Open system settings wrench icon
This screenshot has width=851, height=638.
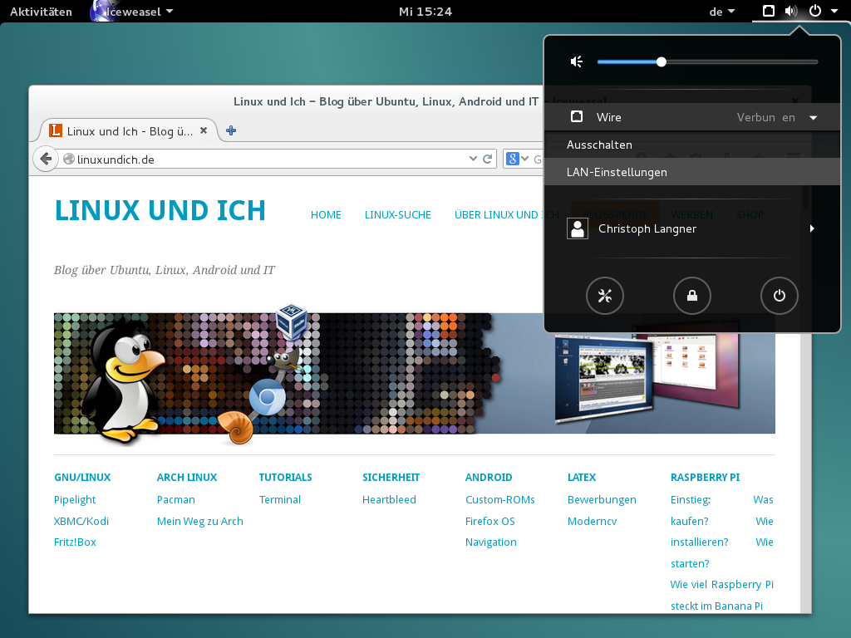tap(604, 296)
